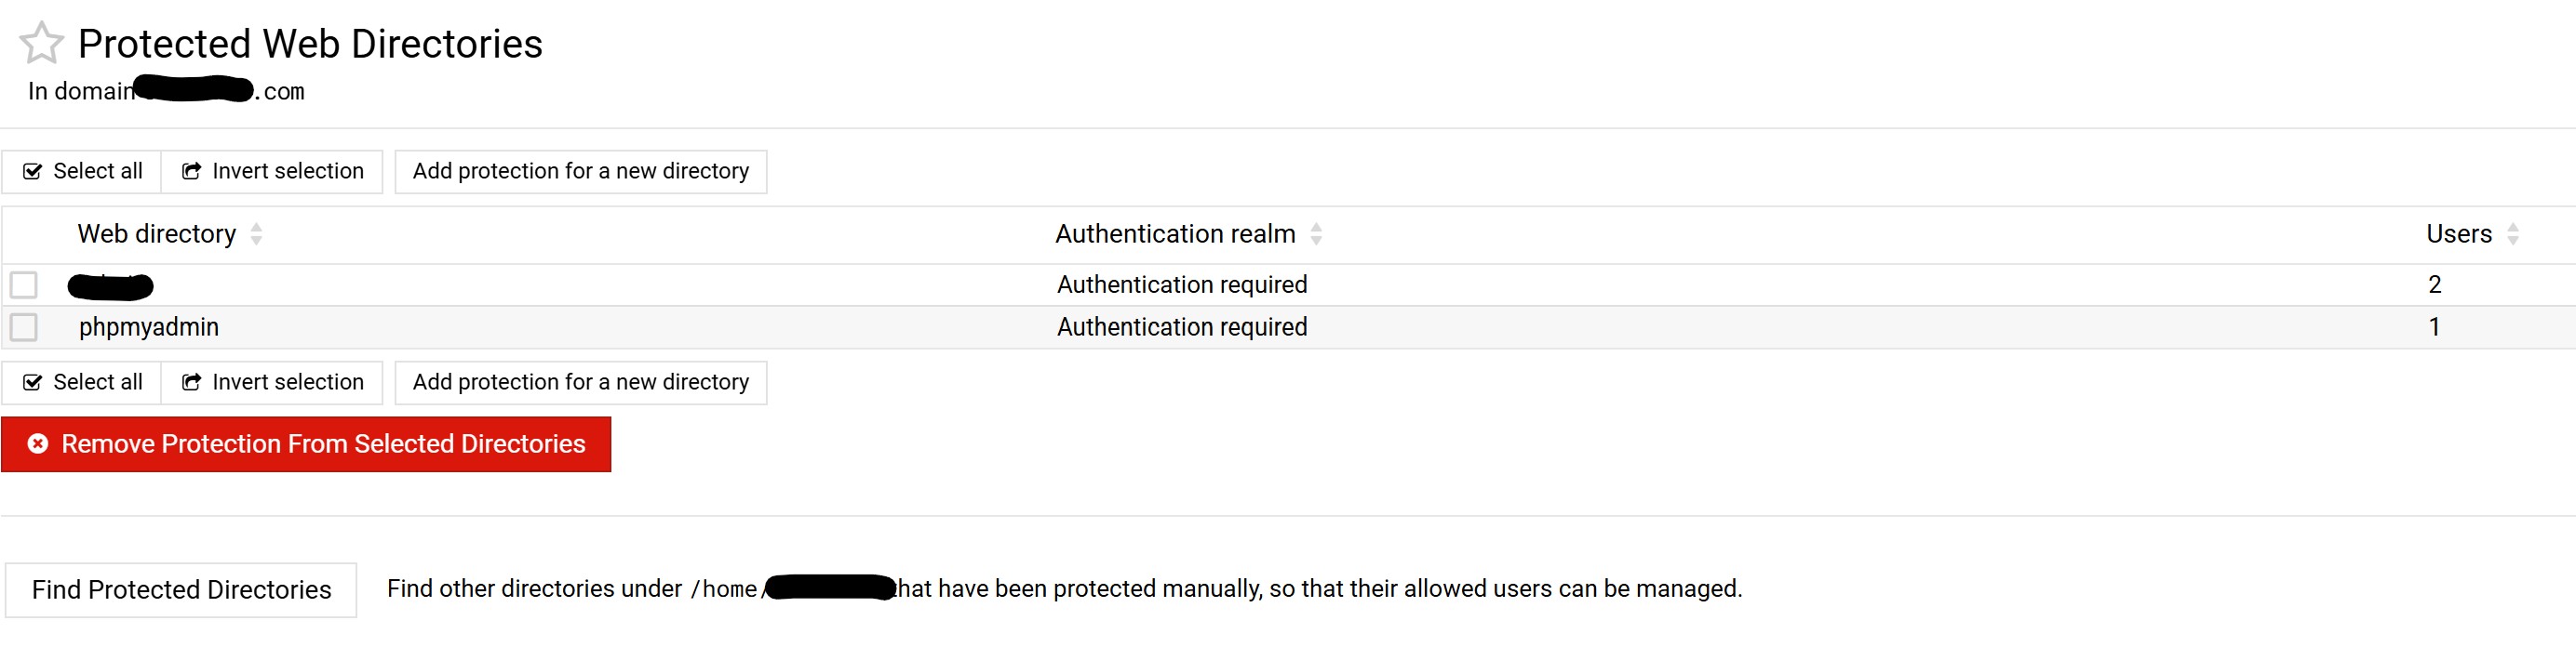Click the Web directory header text

click(x=157, y=233)
